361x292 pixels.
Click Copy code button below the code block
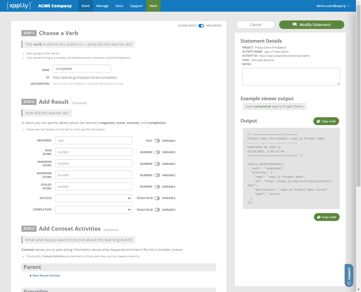[x=327, y=217]
